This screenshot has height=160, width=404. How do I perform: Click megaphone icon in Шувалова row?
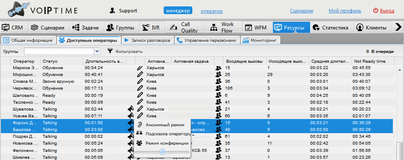pyautogui.click(x=131, y=109)
